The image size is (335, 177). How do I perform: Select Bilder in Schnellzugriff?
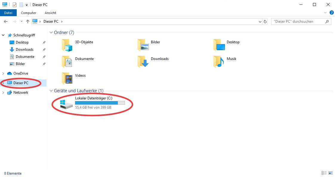20,64
